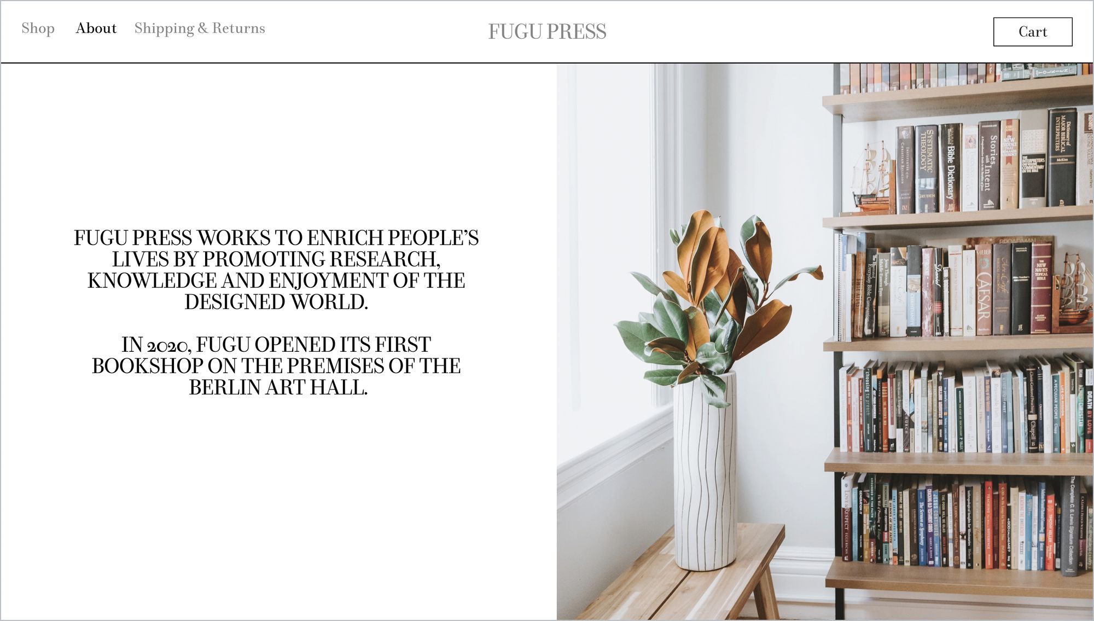Click the Stories with Intent book spine
Image resolution: width=1094 pixels, height=621 pixels.
[989, 165]
